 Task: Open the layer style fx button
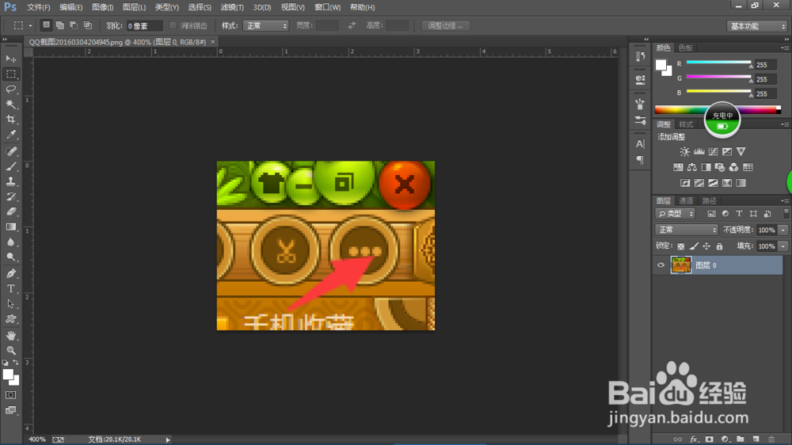(694, 439)
